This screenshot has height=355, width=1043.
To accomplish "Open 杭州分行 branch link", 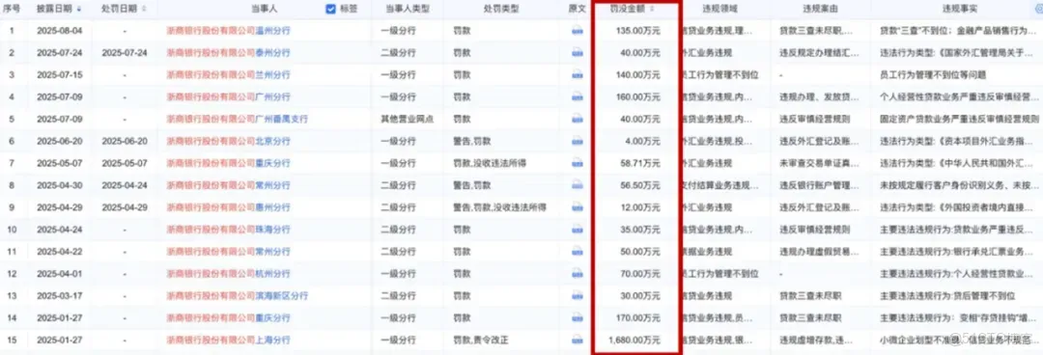I will (272, 273).
